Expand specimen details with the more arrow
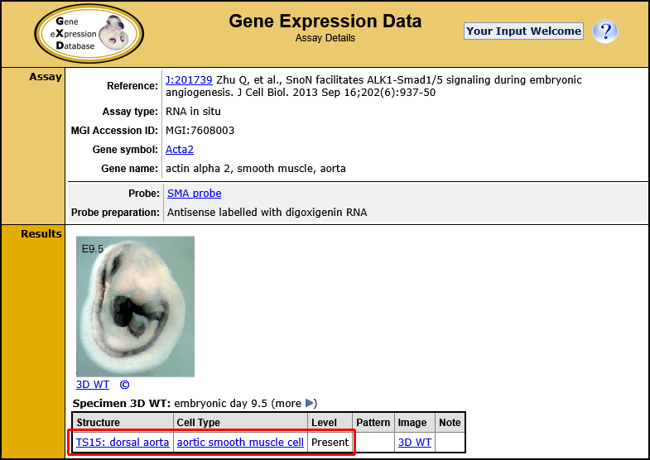 pos(311,403)
